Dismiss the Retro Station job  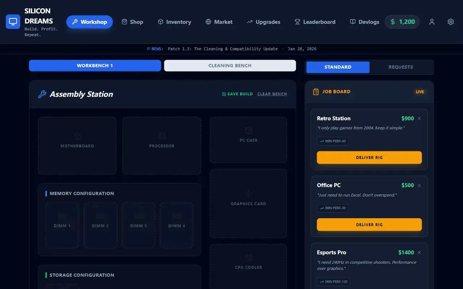(419, 118)
